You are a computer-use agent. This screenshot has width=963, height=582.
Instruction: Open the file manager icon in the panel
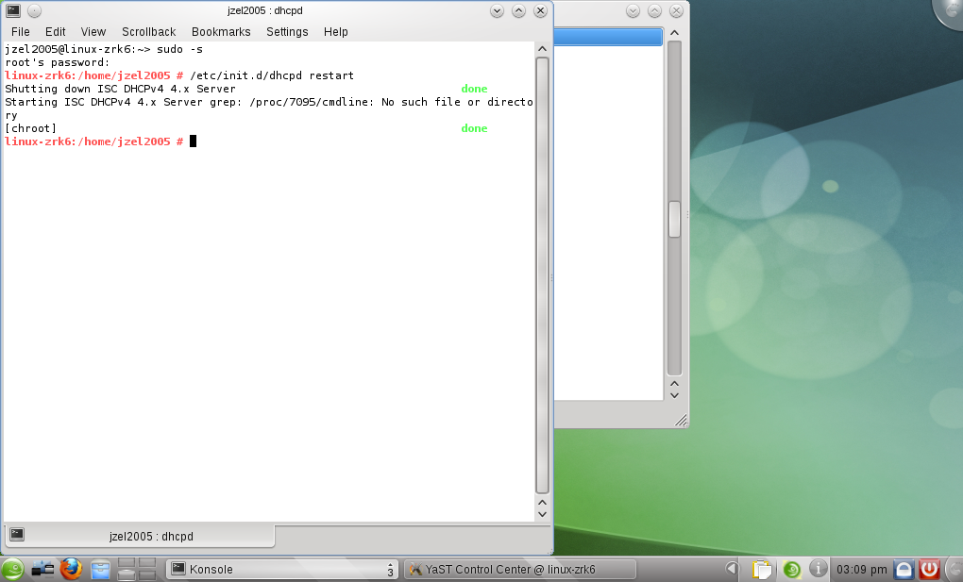pyautogui.click(x=100, y=570)
